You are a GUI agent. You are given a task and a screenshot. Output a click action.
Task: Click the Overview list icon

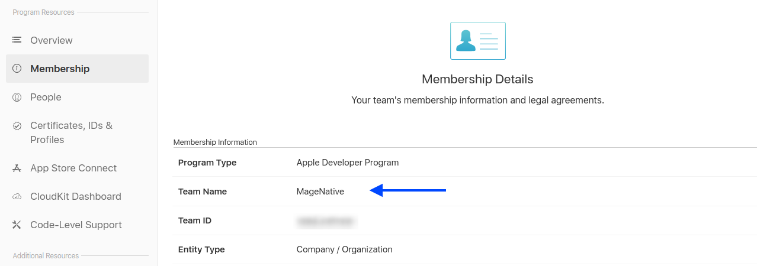17,40
